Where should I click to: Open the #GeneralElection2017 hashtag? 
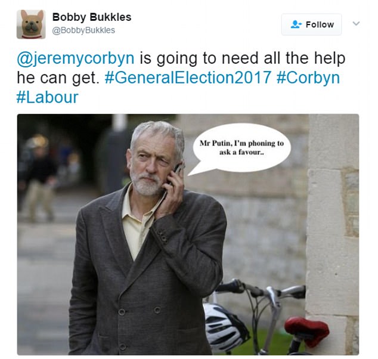[x=188, y=78]
